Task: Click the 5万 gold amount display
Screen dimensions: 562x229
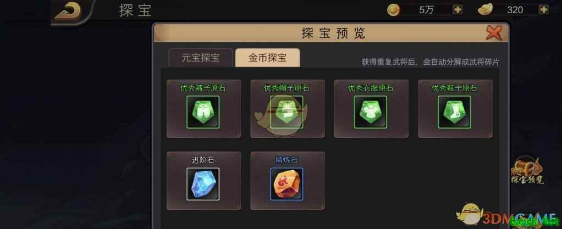Action: (x=426, y=10)
